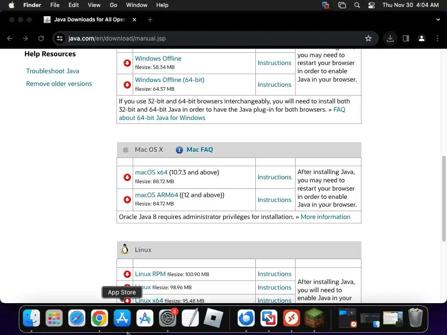Open Instructions for Linux RPM
This screenshot has width=447, height=335.
click(x=275, y=274)
